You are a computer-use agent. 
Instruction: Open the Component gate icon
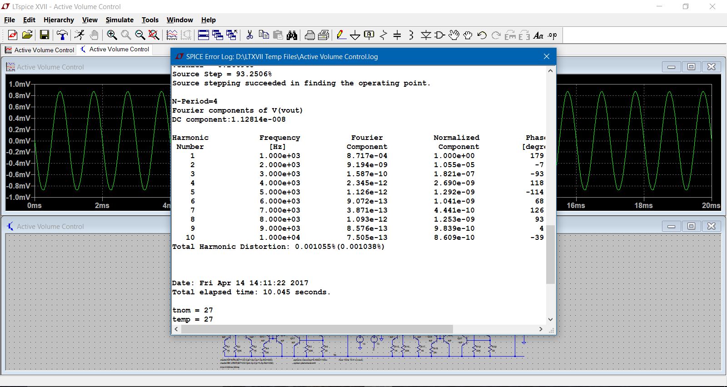point(439,35)
